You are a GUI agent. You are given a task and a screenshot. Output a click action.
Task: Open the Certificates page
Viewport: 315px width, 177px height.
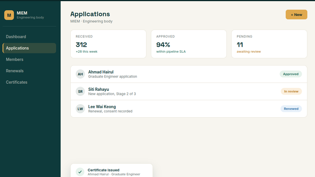pyautogui.click(x=29, y=82)
